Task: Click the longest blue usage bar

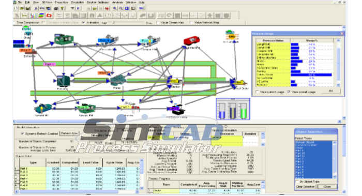Action: (311, 75)
